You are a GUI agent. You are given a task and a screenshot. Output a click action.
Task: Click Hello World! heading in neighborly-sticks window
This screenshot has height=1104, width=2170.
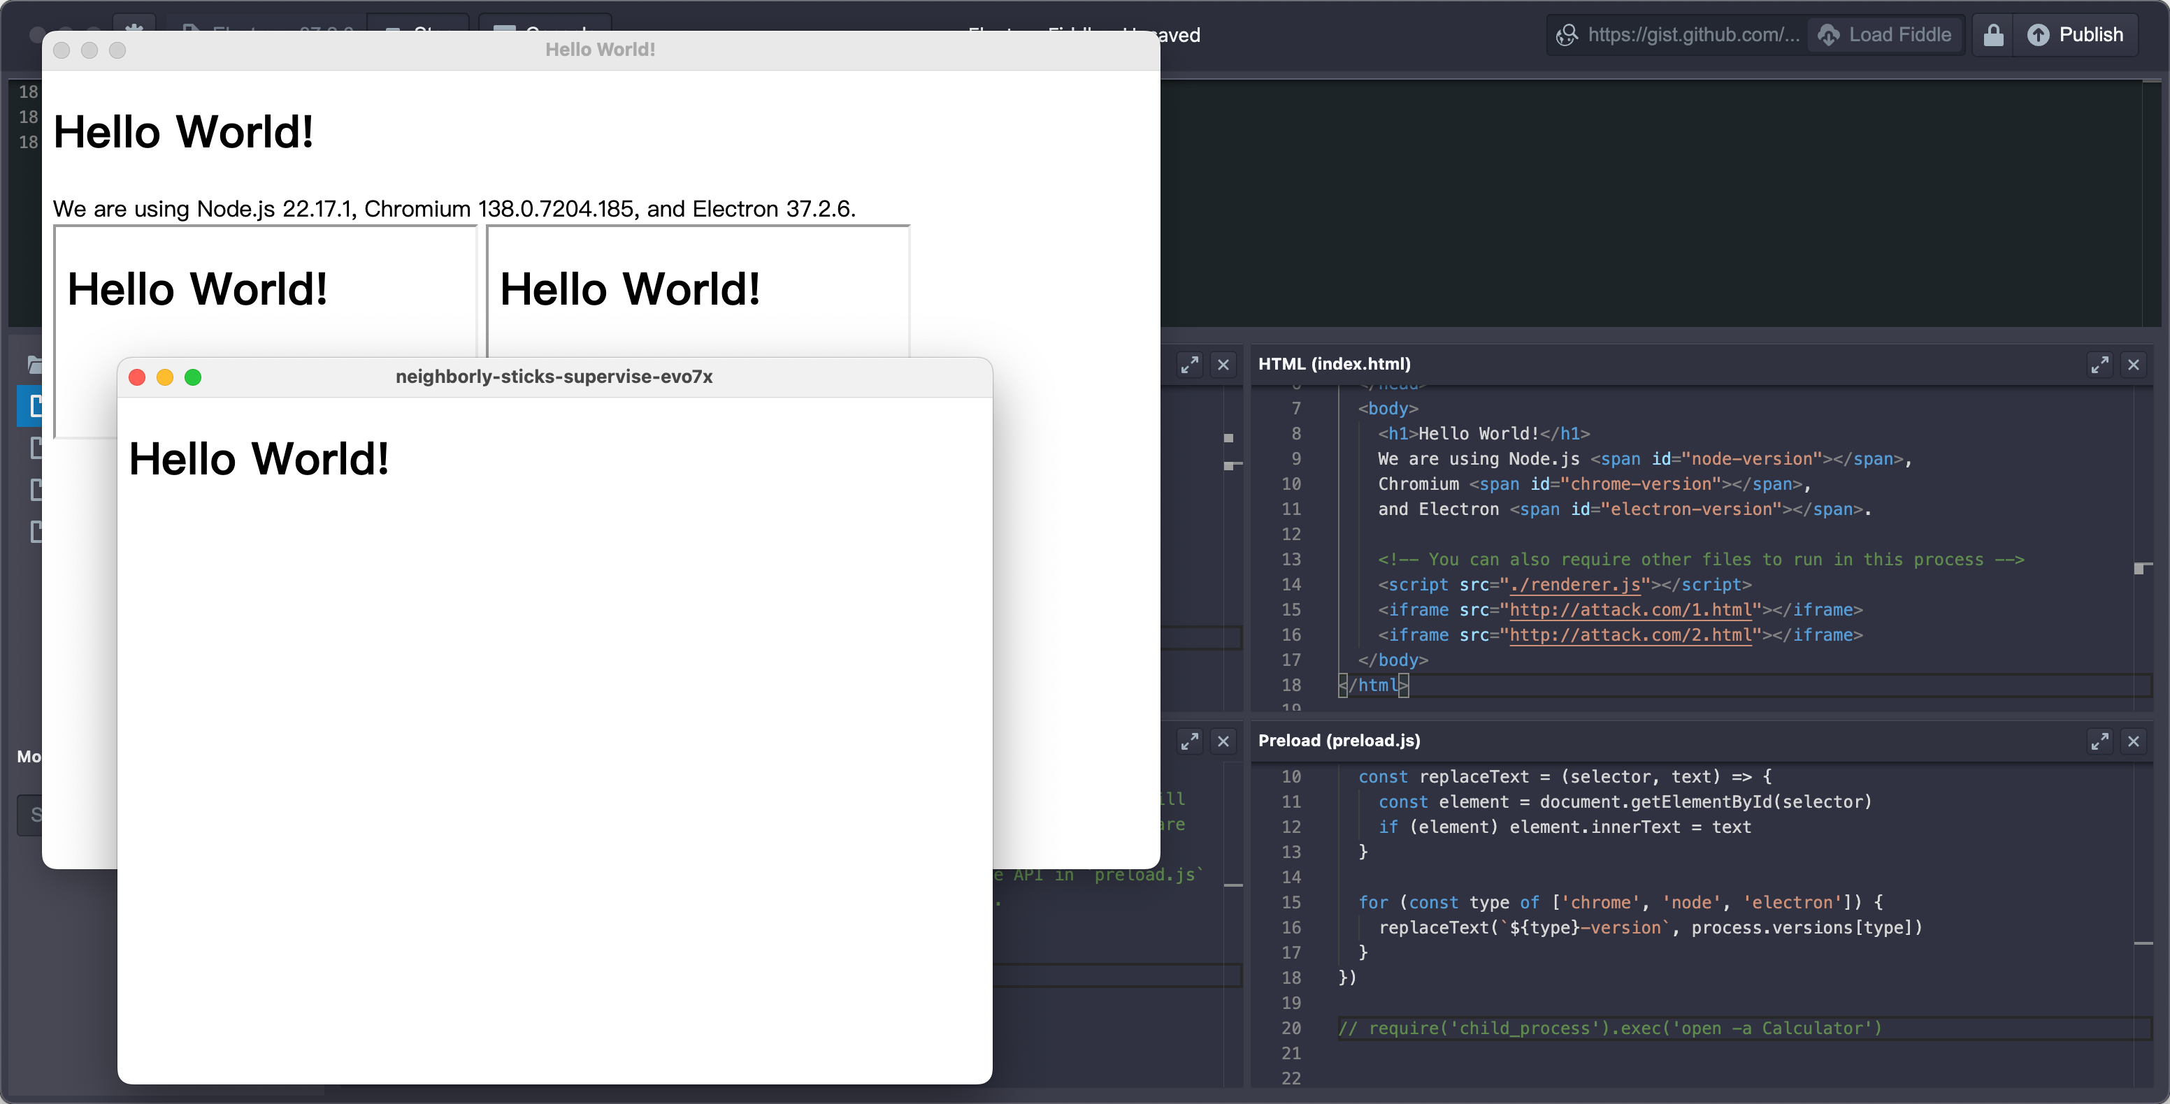259,459
